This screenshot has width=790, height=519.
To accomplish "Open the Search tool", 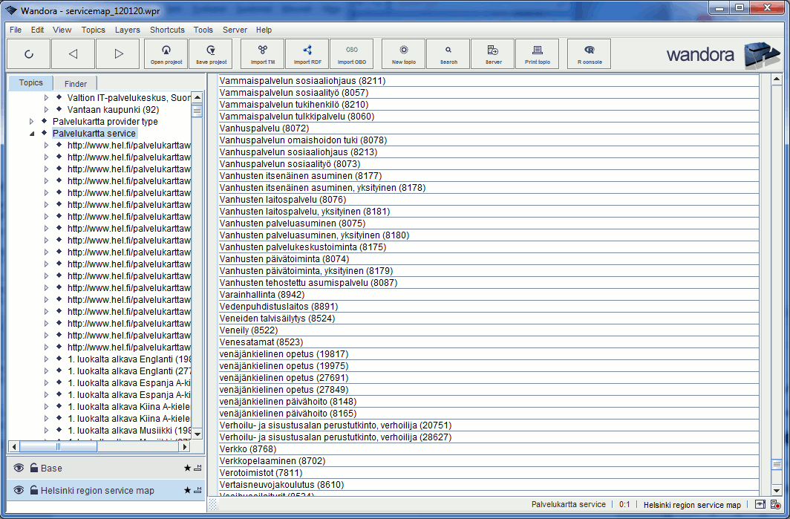I will coord(447,53).
